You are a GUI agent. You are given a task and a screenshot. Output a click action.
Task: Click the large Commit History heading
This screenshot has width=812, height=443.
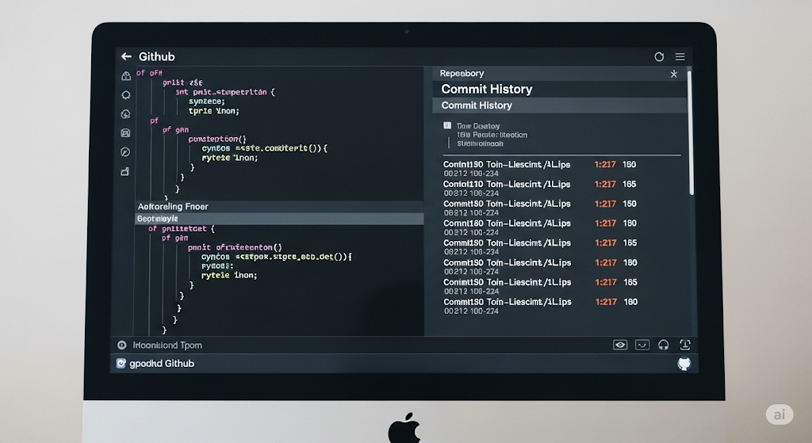point(487,89)
